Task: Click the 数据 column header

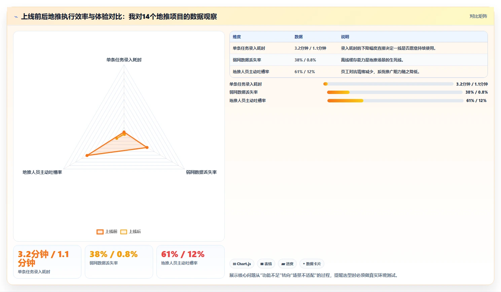Action: point(298,37)
